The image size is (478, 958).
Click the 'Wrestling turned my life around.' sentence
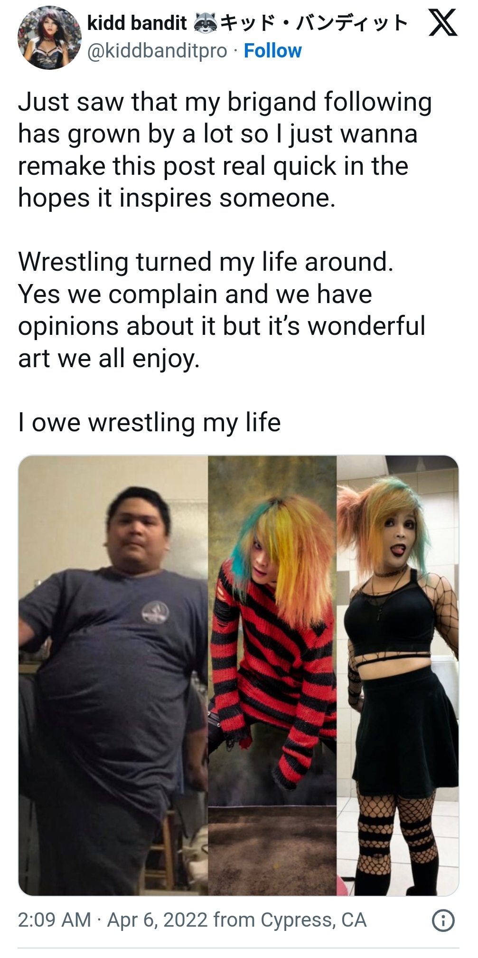(x=206, y=262)
